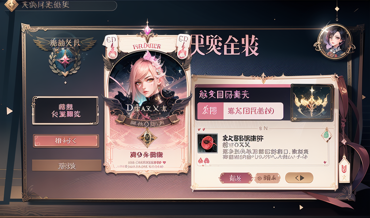Click the gold button with arrow symbols
This screenshot has height=218, width=370.
[299, 178]
